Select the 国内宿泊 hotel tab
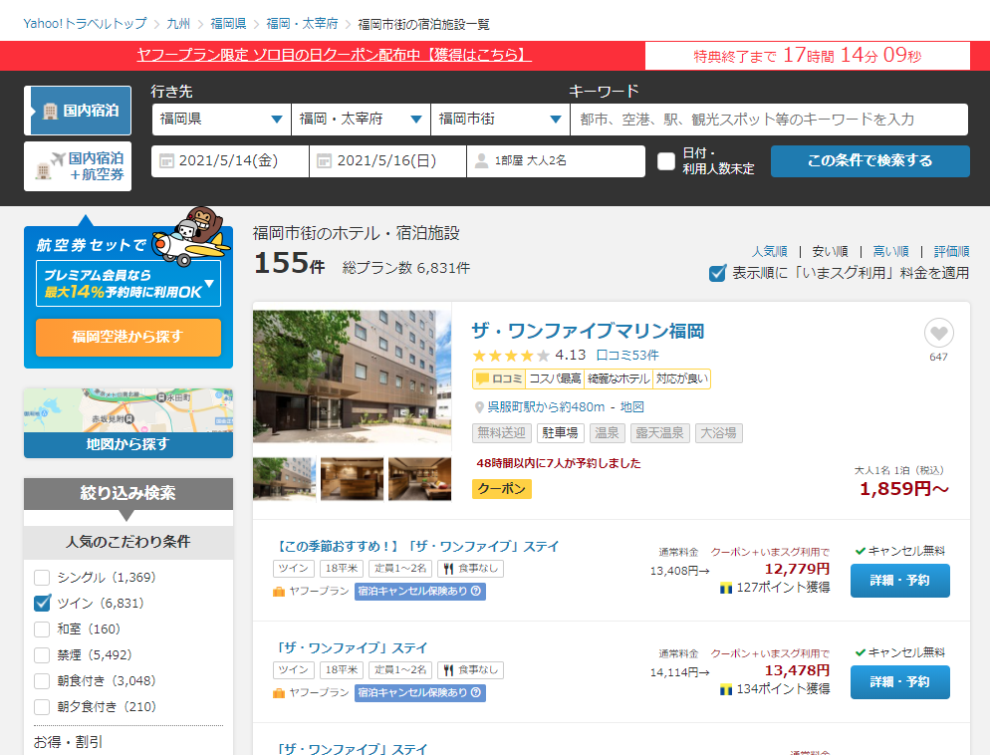 click(x=78, y=111)
